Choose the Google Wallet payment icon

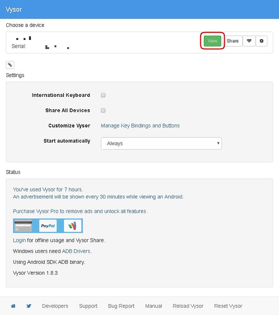point(72,226)
